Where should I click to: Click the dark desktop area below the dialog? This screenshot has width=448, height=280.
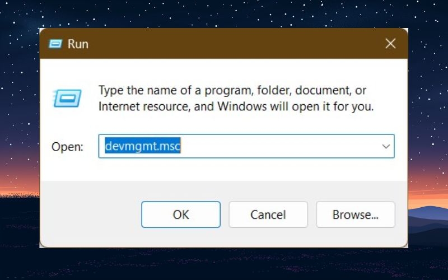223,264
